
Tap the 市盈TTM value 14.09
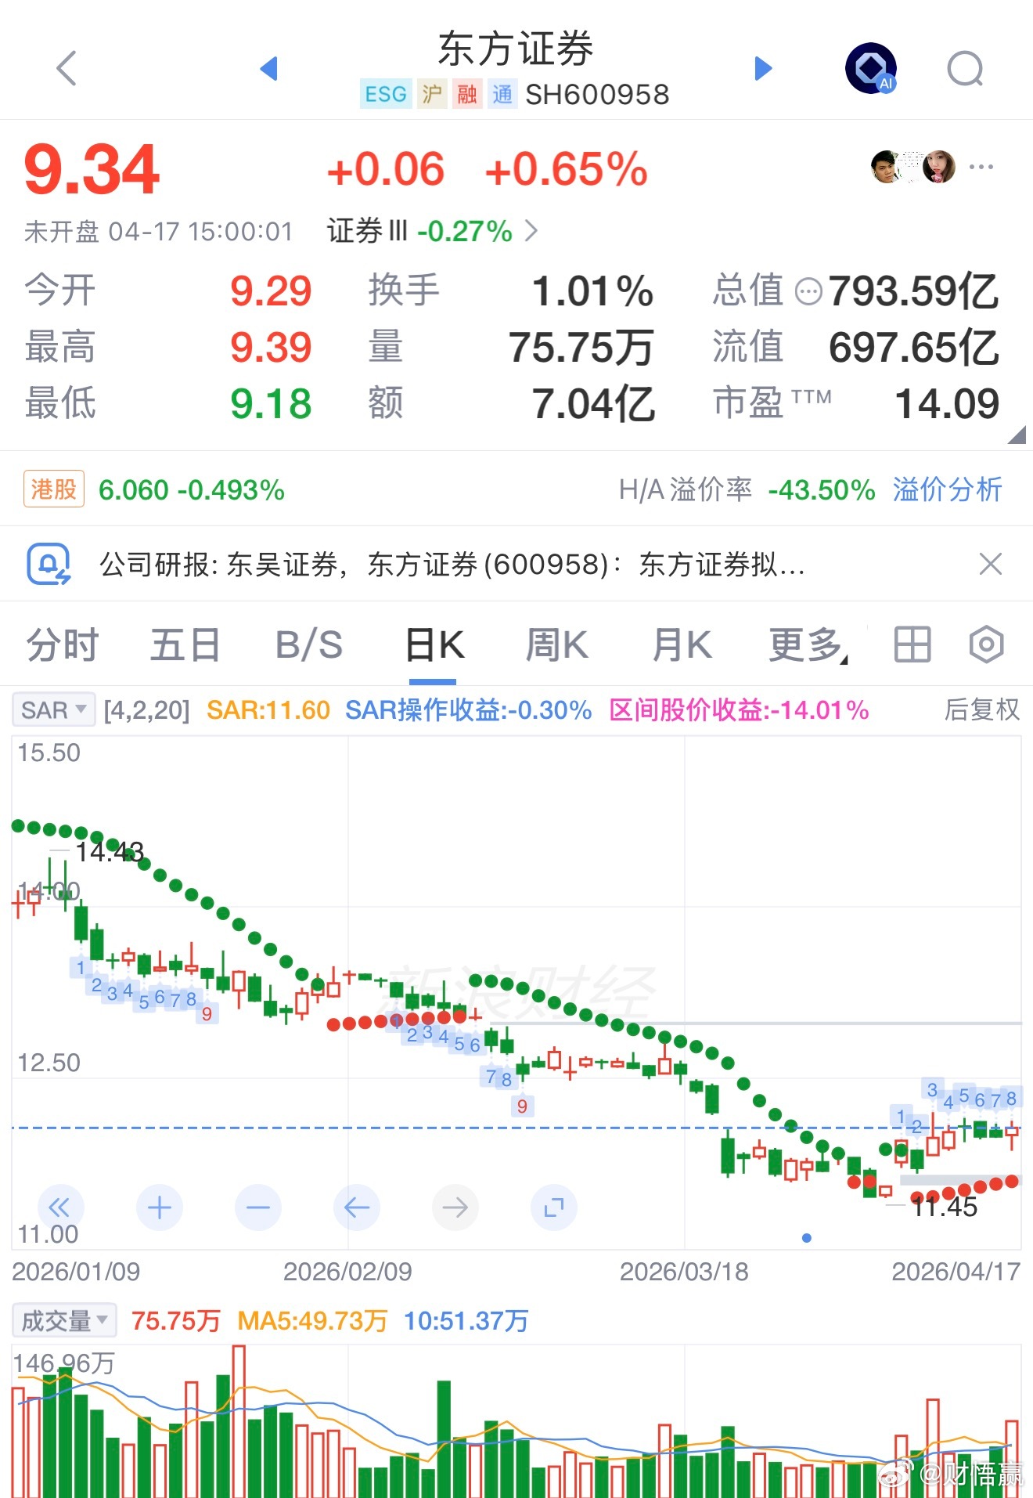coord(947,404)
